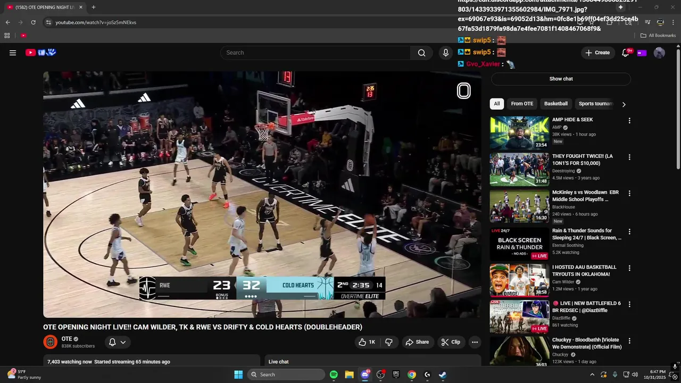The height and width of the screenshot is (383, 681).
Task: Open options for Battlefield 6 live stream
Action: pos(629,304)
